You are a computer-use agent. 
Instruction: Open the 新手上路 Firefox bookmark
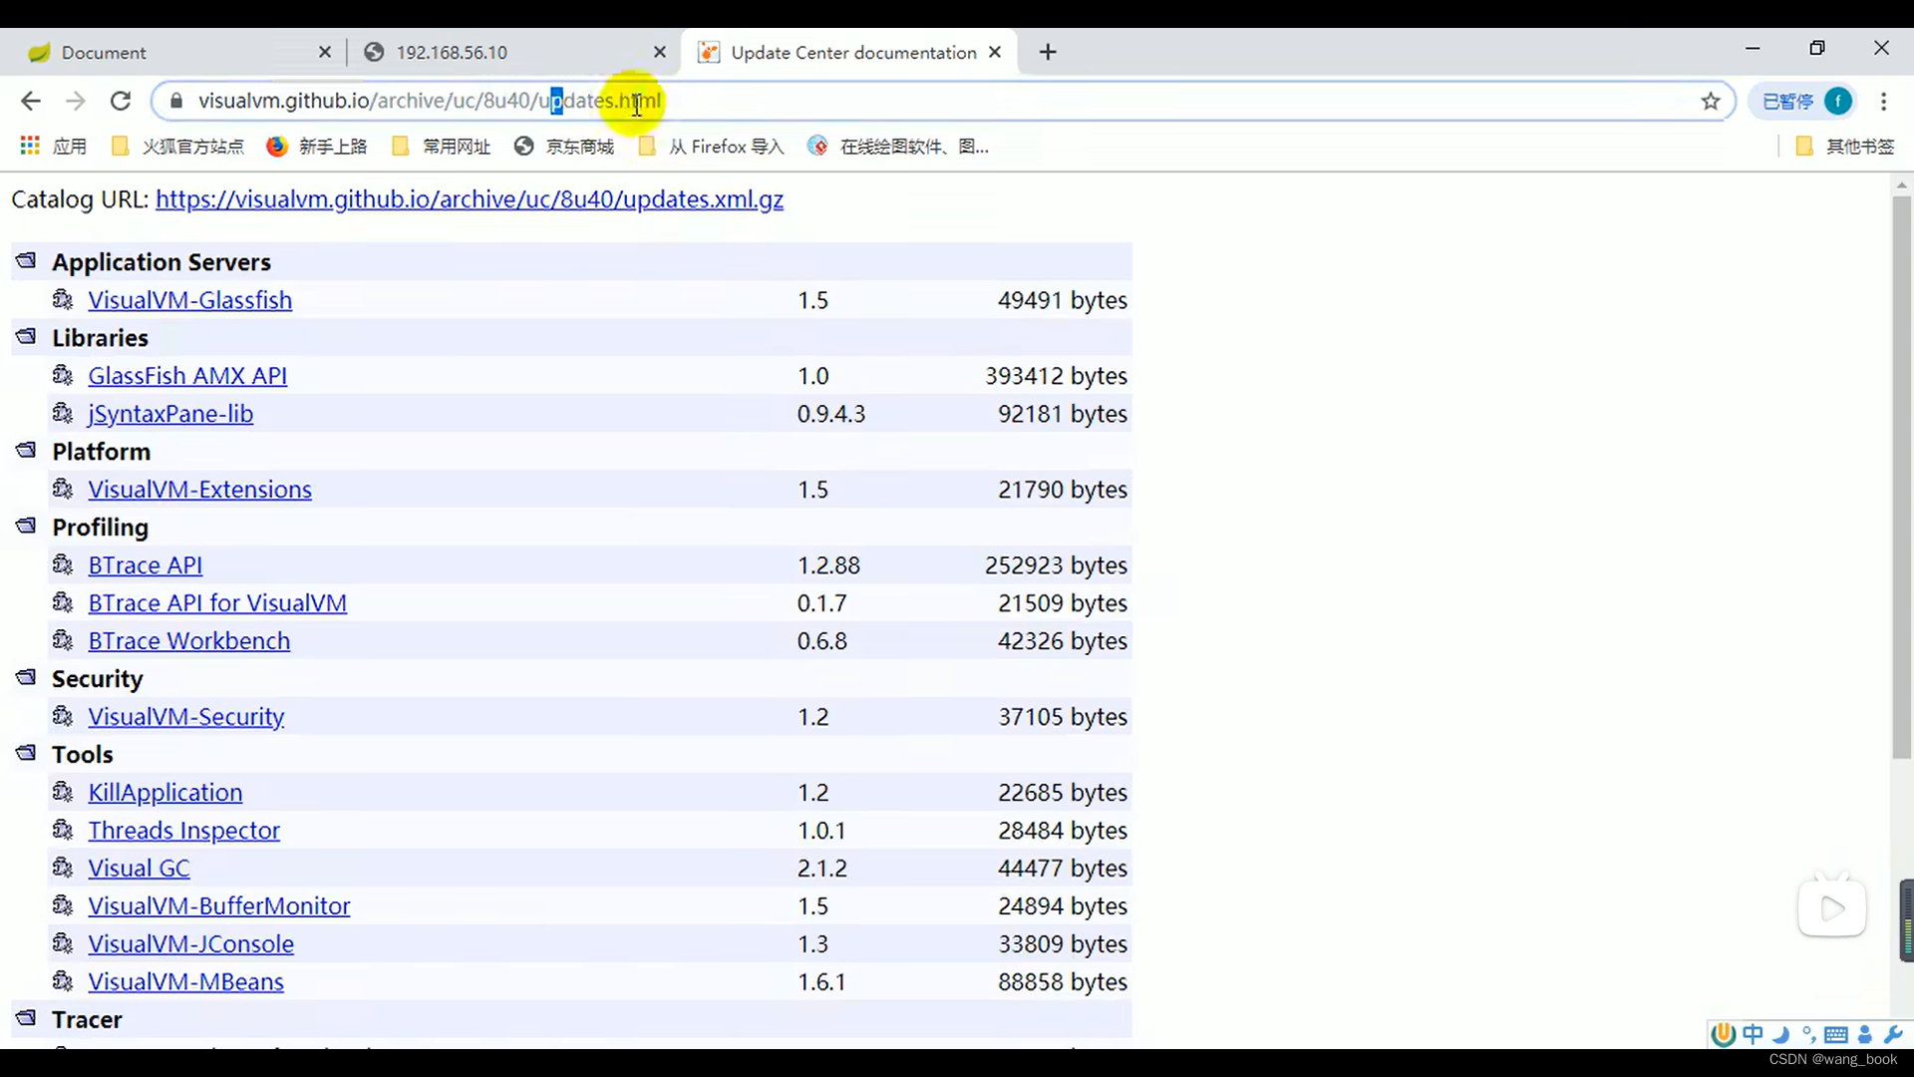(317, 147)
